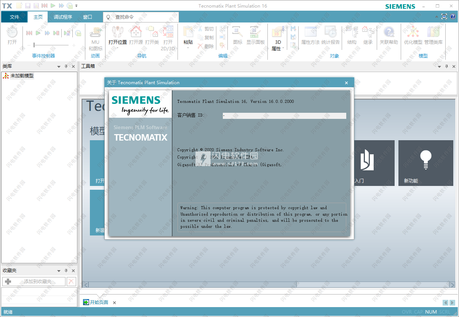Click the 属性方法 table icon
459x317 pixels.
(310, 32)
